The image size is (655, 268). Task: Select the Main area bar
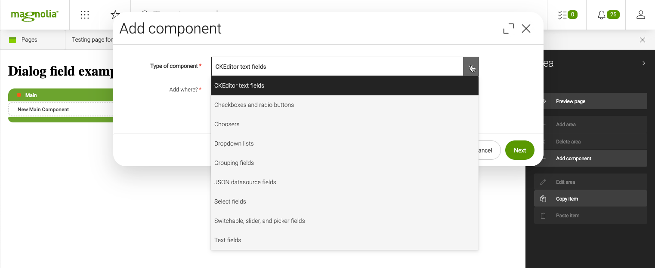pyautogui.click(x=61, y=95)
